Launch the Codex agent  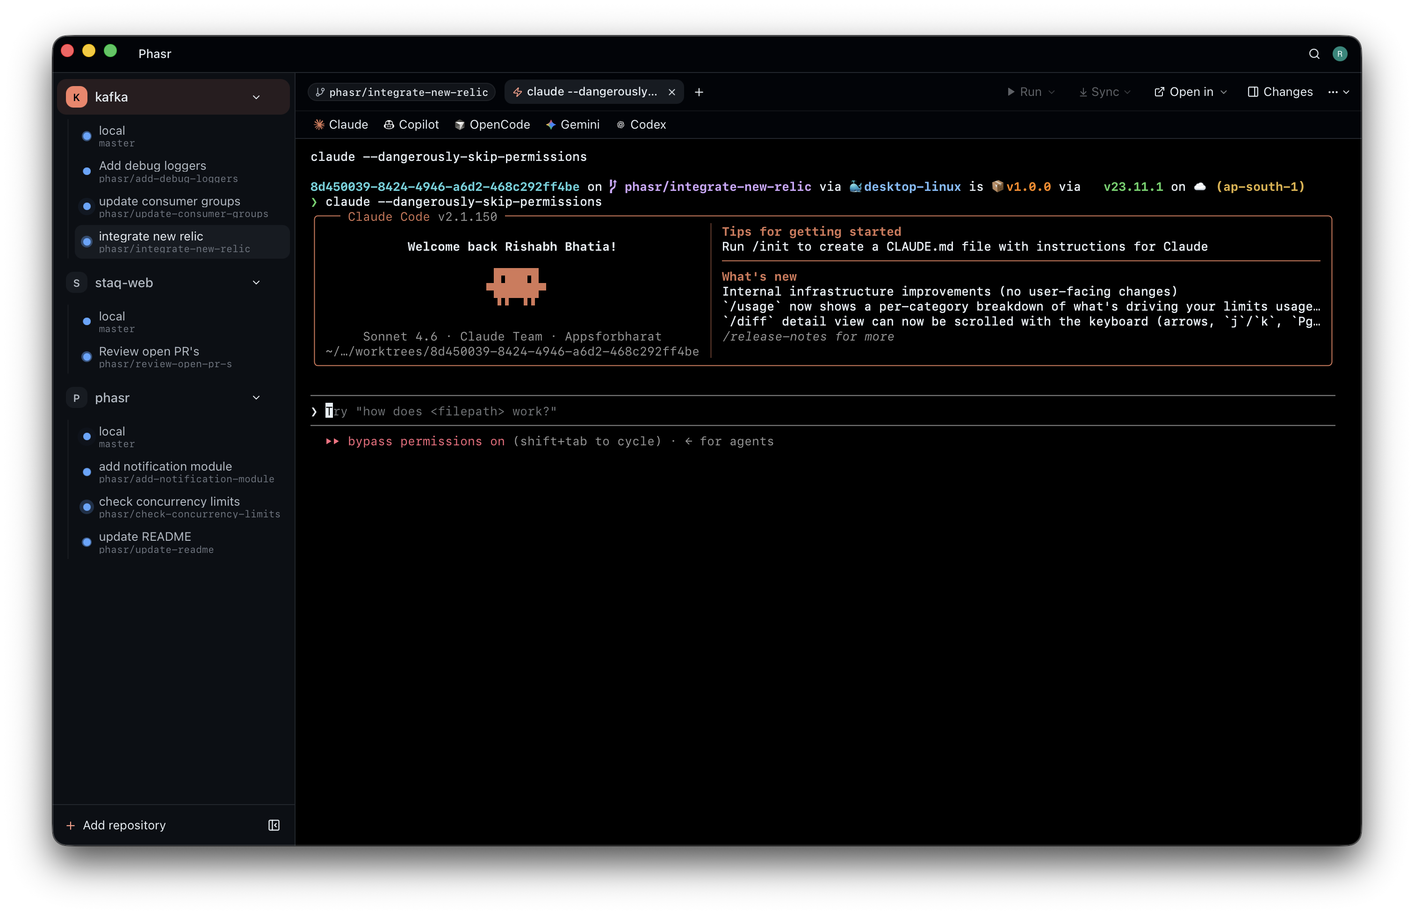642,125
